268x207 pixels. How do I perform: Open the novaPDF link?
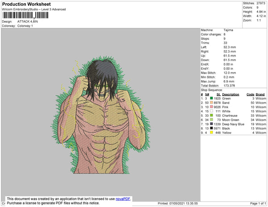123,199
